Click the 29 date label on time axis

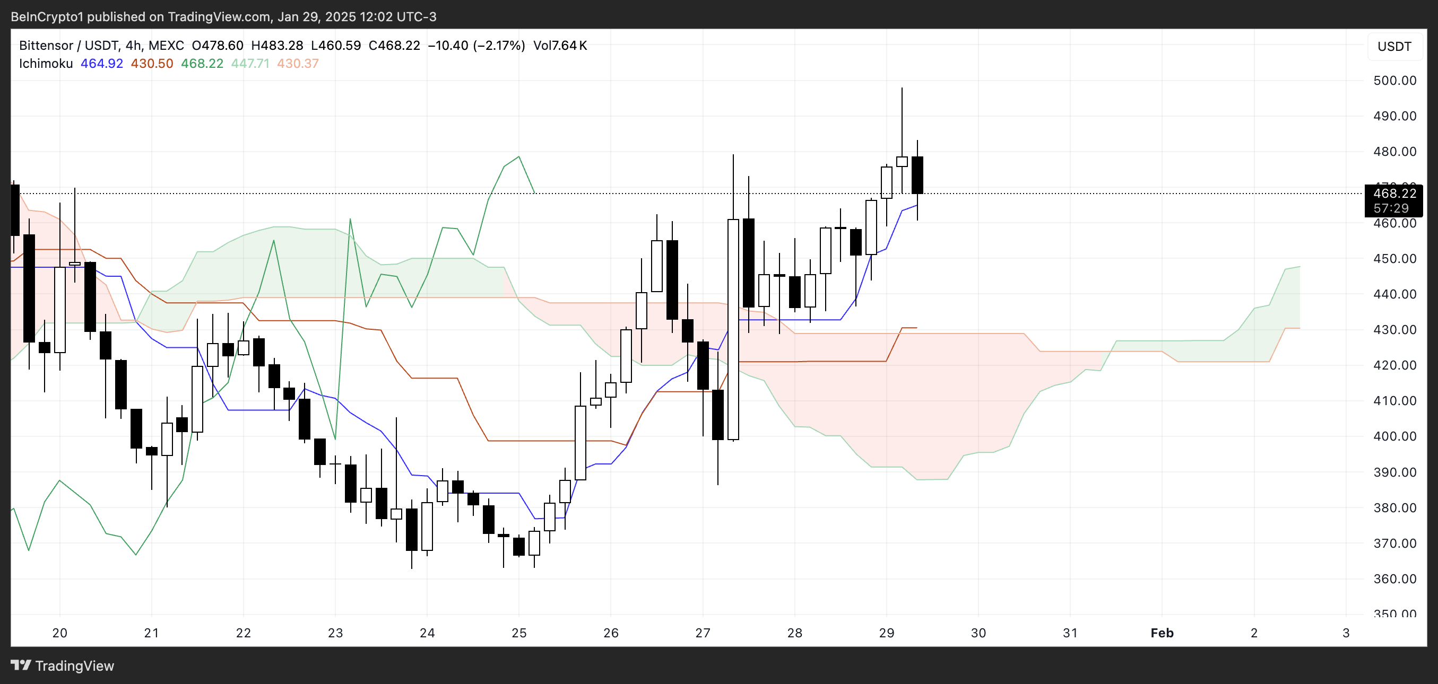887,633
